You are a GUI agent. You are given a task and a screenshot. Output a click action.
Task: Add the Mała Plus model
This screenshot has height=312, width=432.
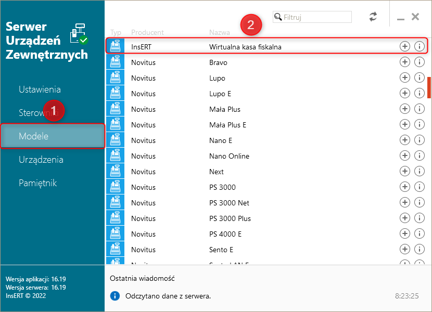pyautogui.click(x=405, y=109)
